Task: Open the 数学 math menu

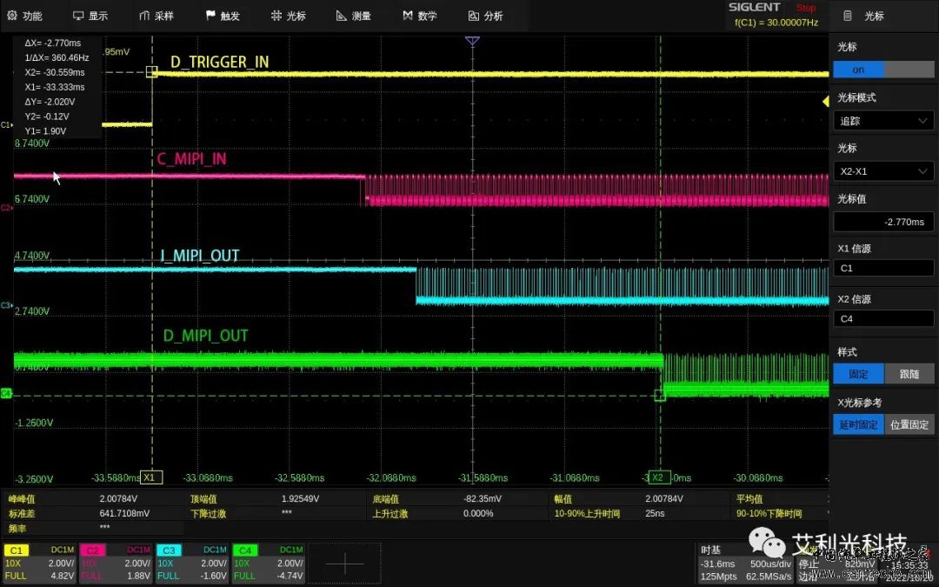Action: [419, 17]
